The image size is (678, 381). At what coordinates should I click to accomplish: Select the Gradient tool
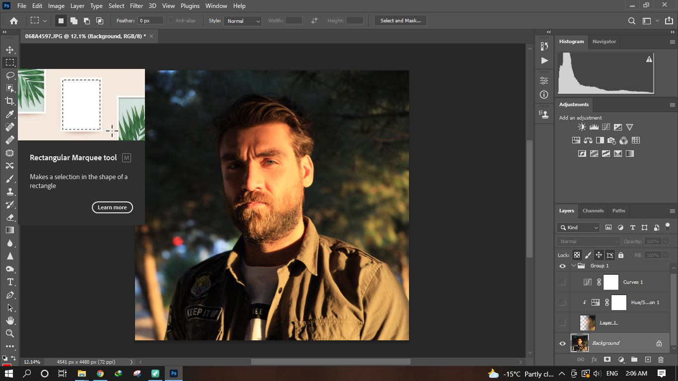coord(9,230)
